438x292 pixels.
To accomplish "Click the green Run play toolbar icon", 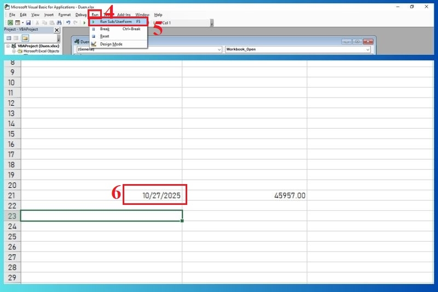I will (84, 22).
